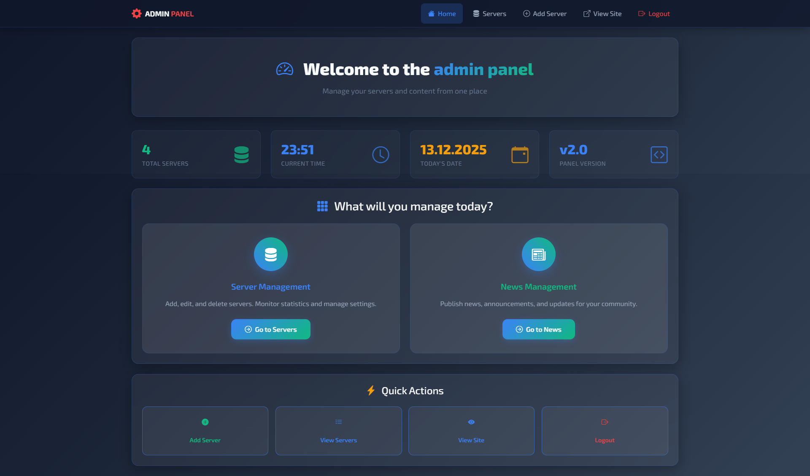The width and height of the screenshot is (810, 476).
Task: Open the Servers menu item
Action: click(489, 13)
